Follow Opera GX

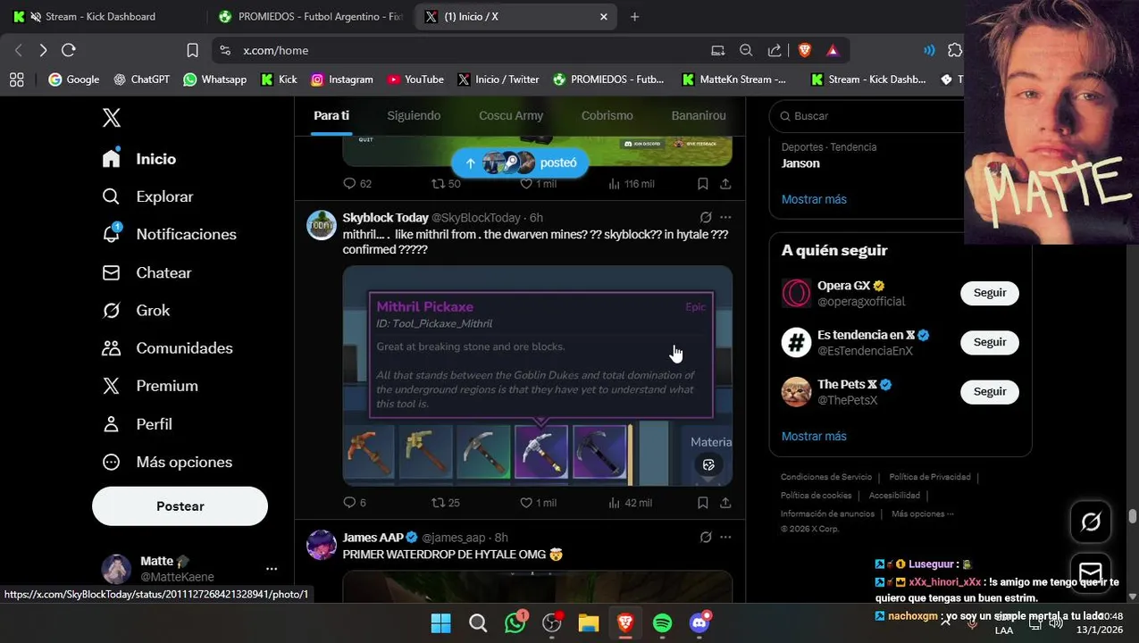point(990,293)
